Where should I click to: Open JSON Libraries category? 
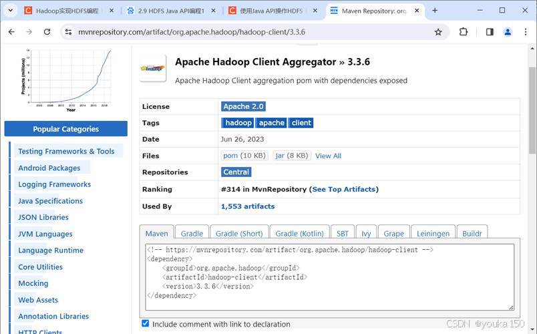coord(43,217)
